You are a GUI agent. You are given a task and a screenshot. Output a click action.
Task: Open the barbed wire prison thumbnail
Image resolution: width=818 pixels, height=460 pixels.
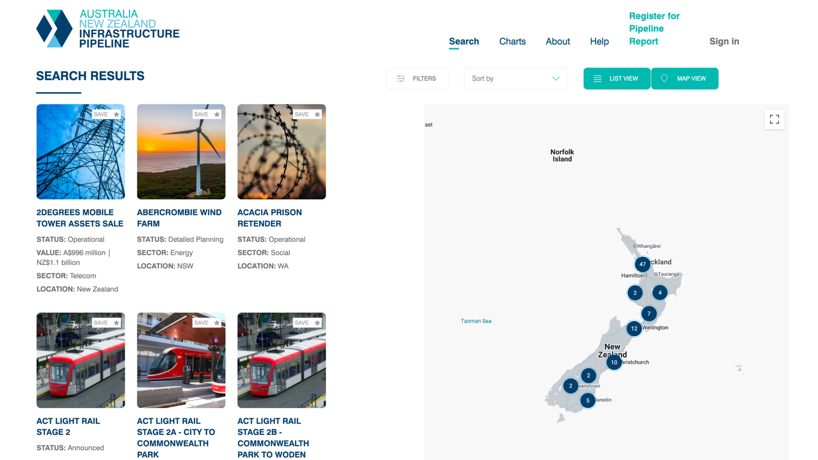click(x=282, y=152)
